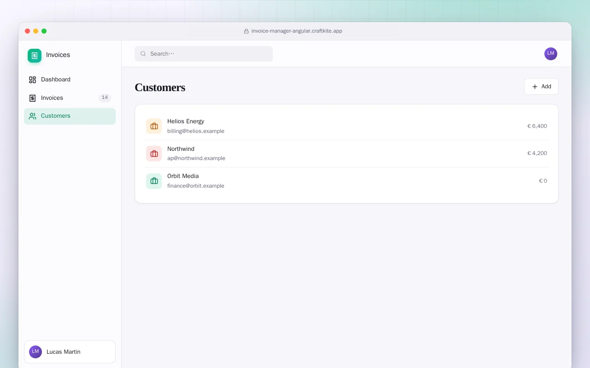590x368 pixels.
Task: Click ap@northwind.example email
Action: coord(196,158)
